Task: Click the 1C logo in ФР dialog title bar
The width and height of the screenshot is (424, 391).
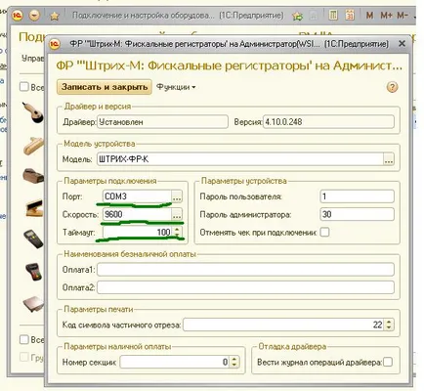Action: 55,44
